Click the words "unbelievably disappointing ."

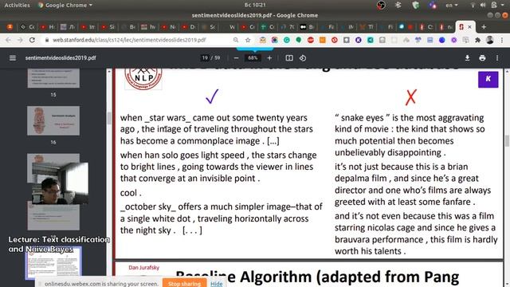pyautogui.click(x=390, y=152)
